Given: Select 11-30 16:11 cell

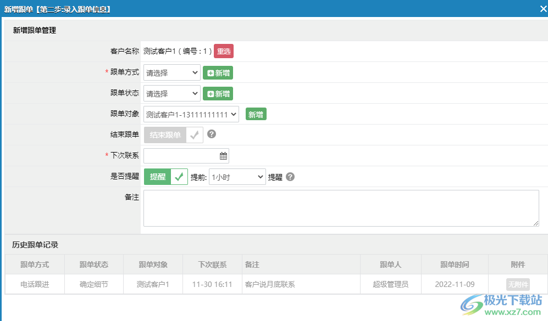Looking at the screenshot, I should pos(213,284).
